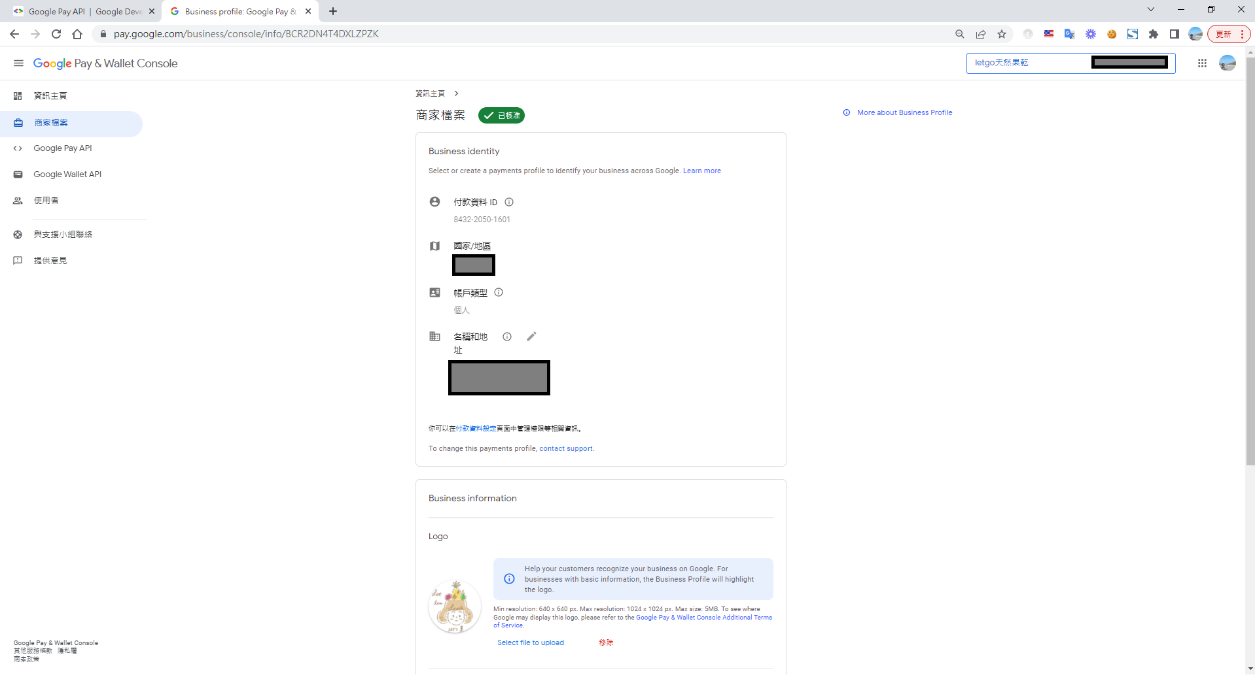The width and height of the screenshot is (1255, 681).
Task: Open the Google apps grid
Action: (1202, 63)
